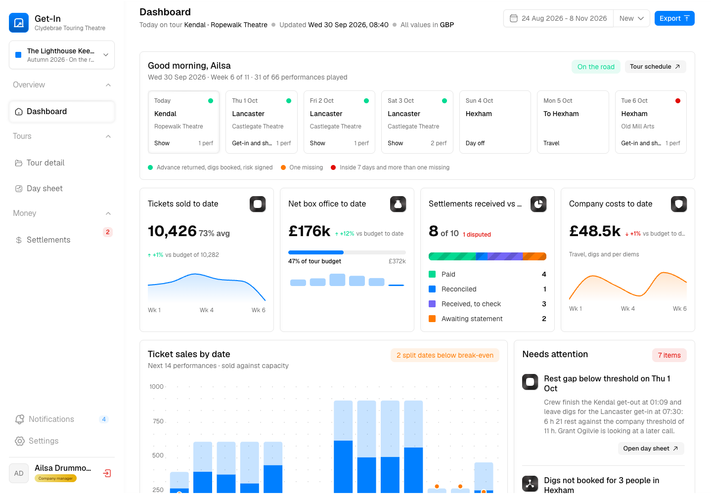
Task: Click the 1 disputed label
Action: 477,235
